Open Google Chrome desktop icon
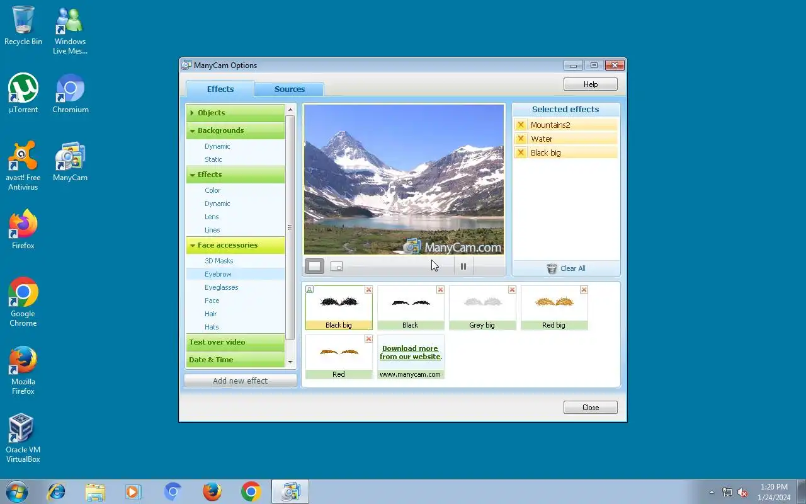Screen dimensions: 806x504 (x=23, y=302)
